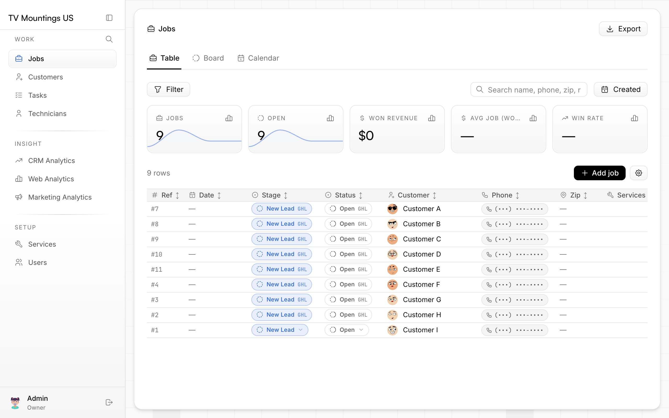Open New Lead GHL stage for job #7

[x=282, y=209]
